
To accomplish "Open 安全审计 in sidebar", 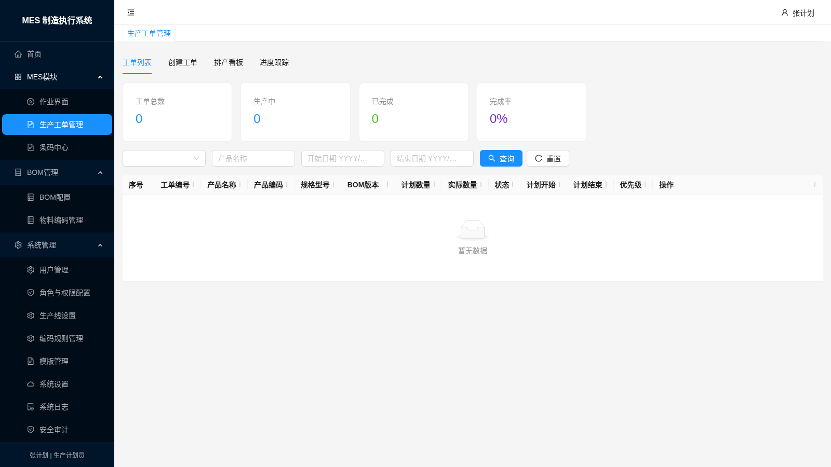I will coord(57,430).
